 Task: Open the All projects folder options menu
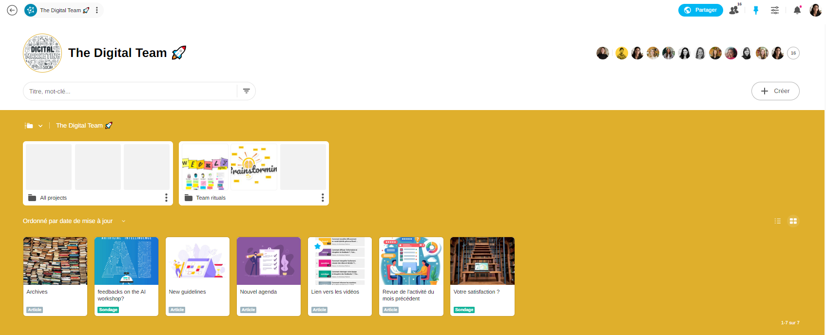tap(166, 198)
